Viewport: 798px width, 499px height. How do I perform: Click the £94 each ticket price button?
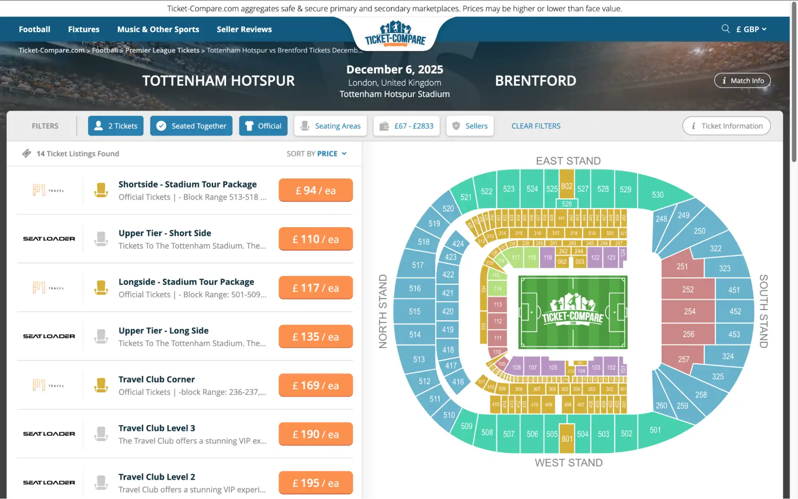click(x=315, y=190)
